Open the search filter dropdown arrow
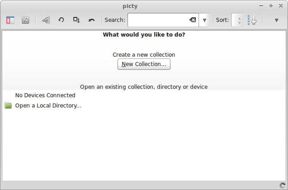Image resolution: width=288 pixels, height=190 pixels. tap(204, 20)
